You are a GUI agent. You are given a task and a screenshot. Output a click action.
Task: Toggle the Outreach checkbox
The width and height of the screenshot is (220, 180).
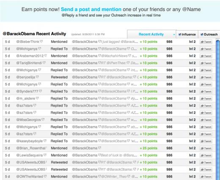pos(202,34)
